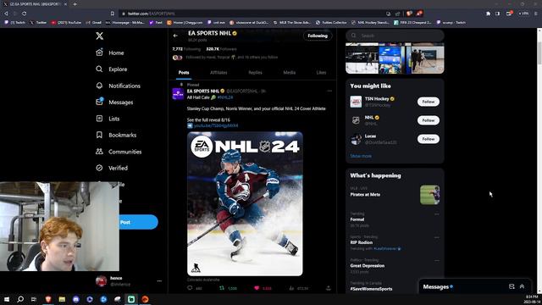542x305 pixels.
Task: Click the Following button on EA SPORTS NHL
Action: pos(318,36)
